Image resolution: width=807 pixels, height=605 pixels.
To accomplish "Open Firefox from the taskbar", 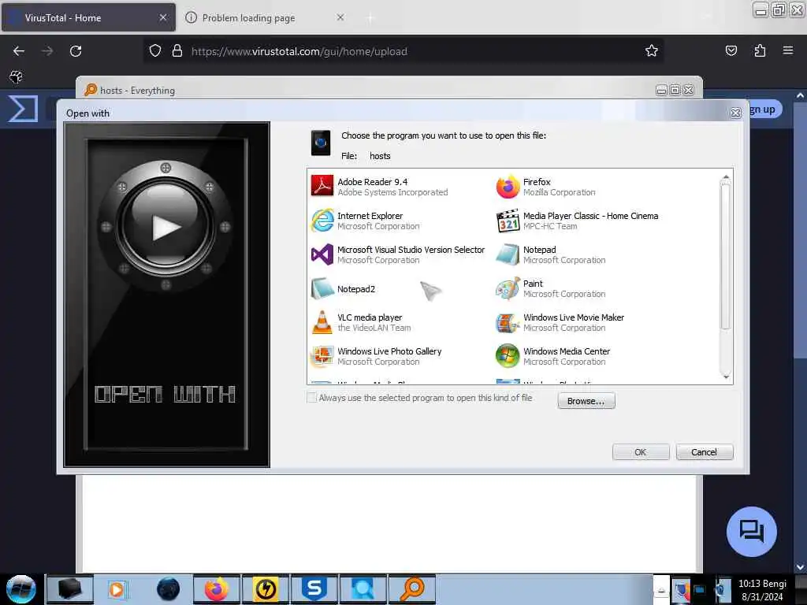I will 217,589.
